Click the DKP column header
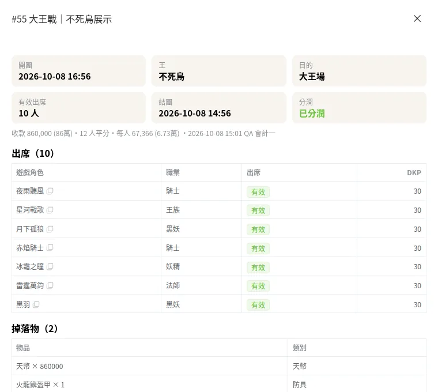The width and height of the screenshot is (438, 392). tap(414, 173)
